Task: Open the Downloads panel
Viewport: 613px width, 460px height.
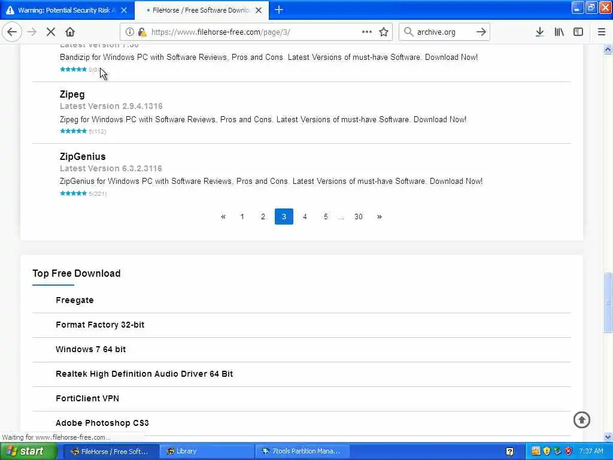Action: pyautogui.click(x=539, y=32)
